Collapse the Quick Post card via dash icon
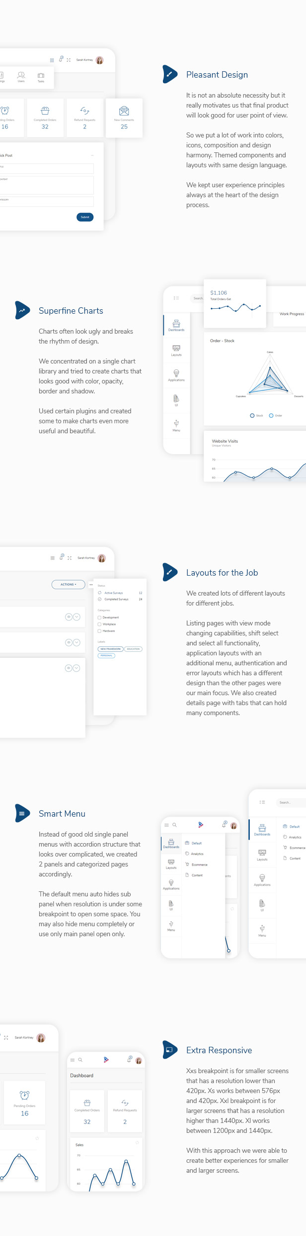Image resolution: width=306 pixels, height=1236 pixels. click(x=92, y=155)
